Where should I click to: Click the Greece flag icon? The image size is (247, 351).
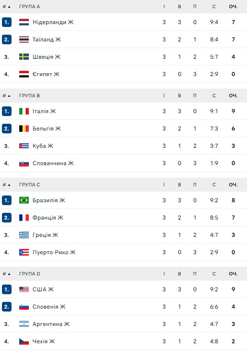24,235
